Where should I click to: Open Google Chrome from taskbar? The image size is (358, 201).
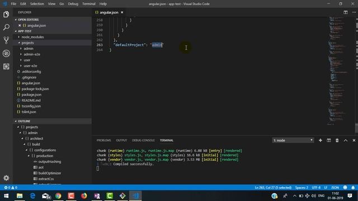pos(58,196)
